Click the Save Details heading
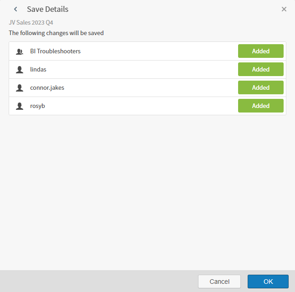 tap(47, 9)
